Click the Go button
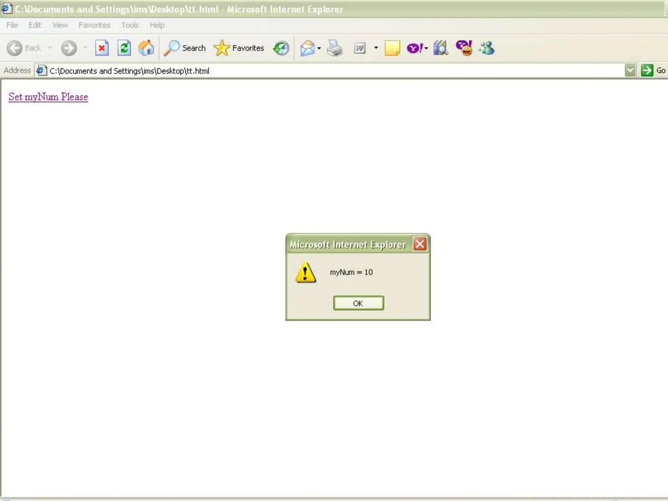 [653, 70]
